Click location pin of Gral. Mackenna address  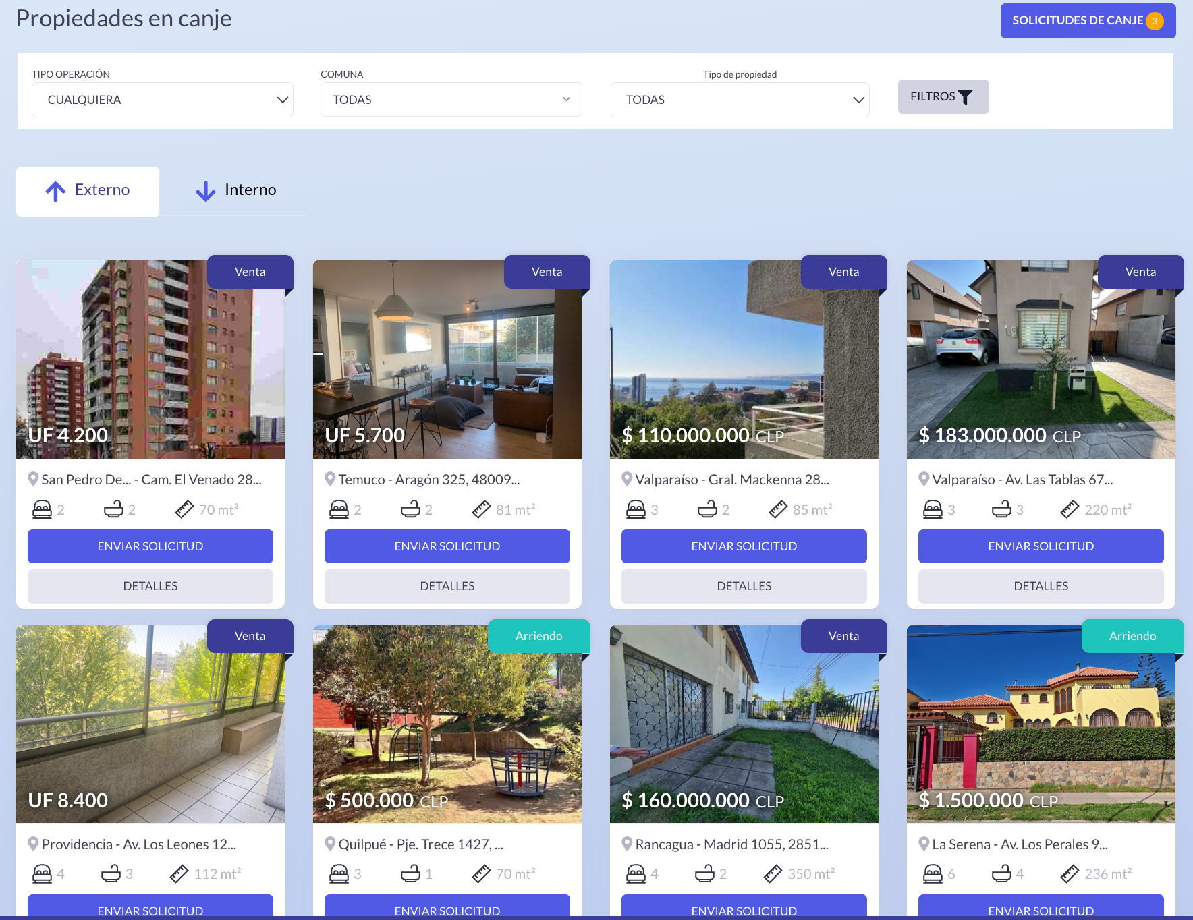627,480
